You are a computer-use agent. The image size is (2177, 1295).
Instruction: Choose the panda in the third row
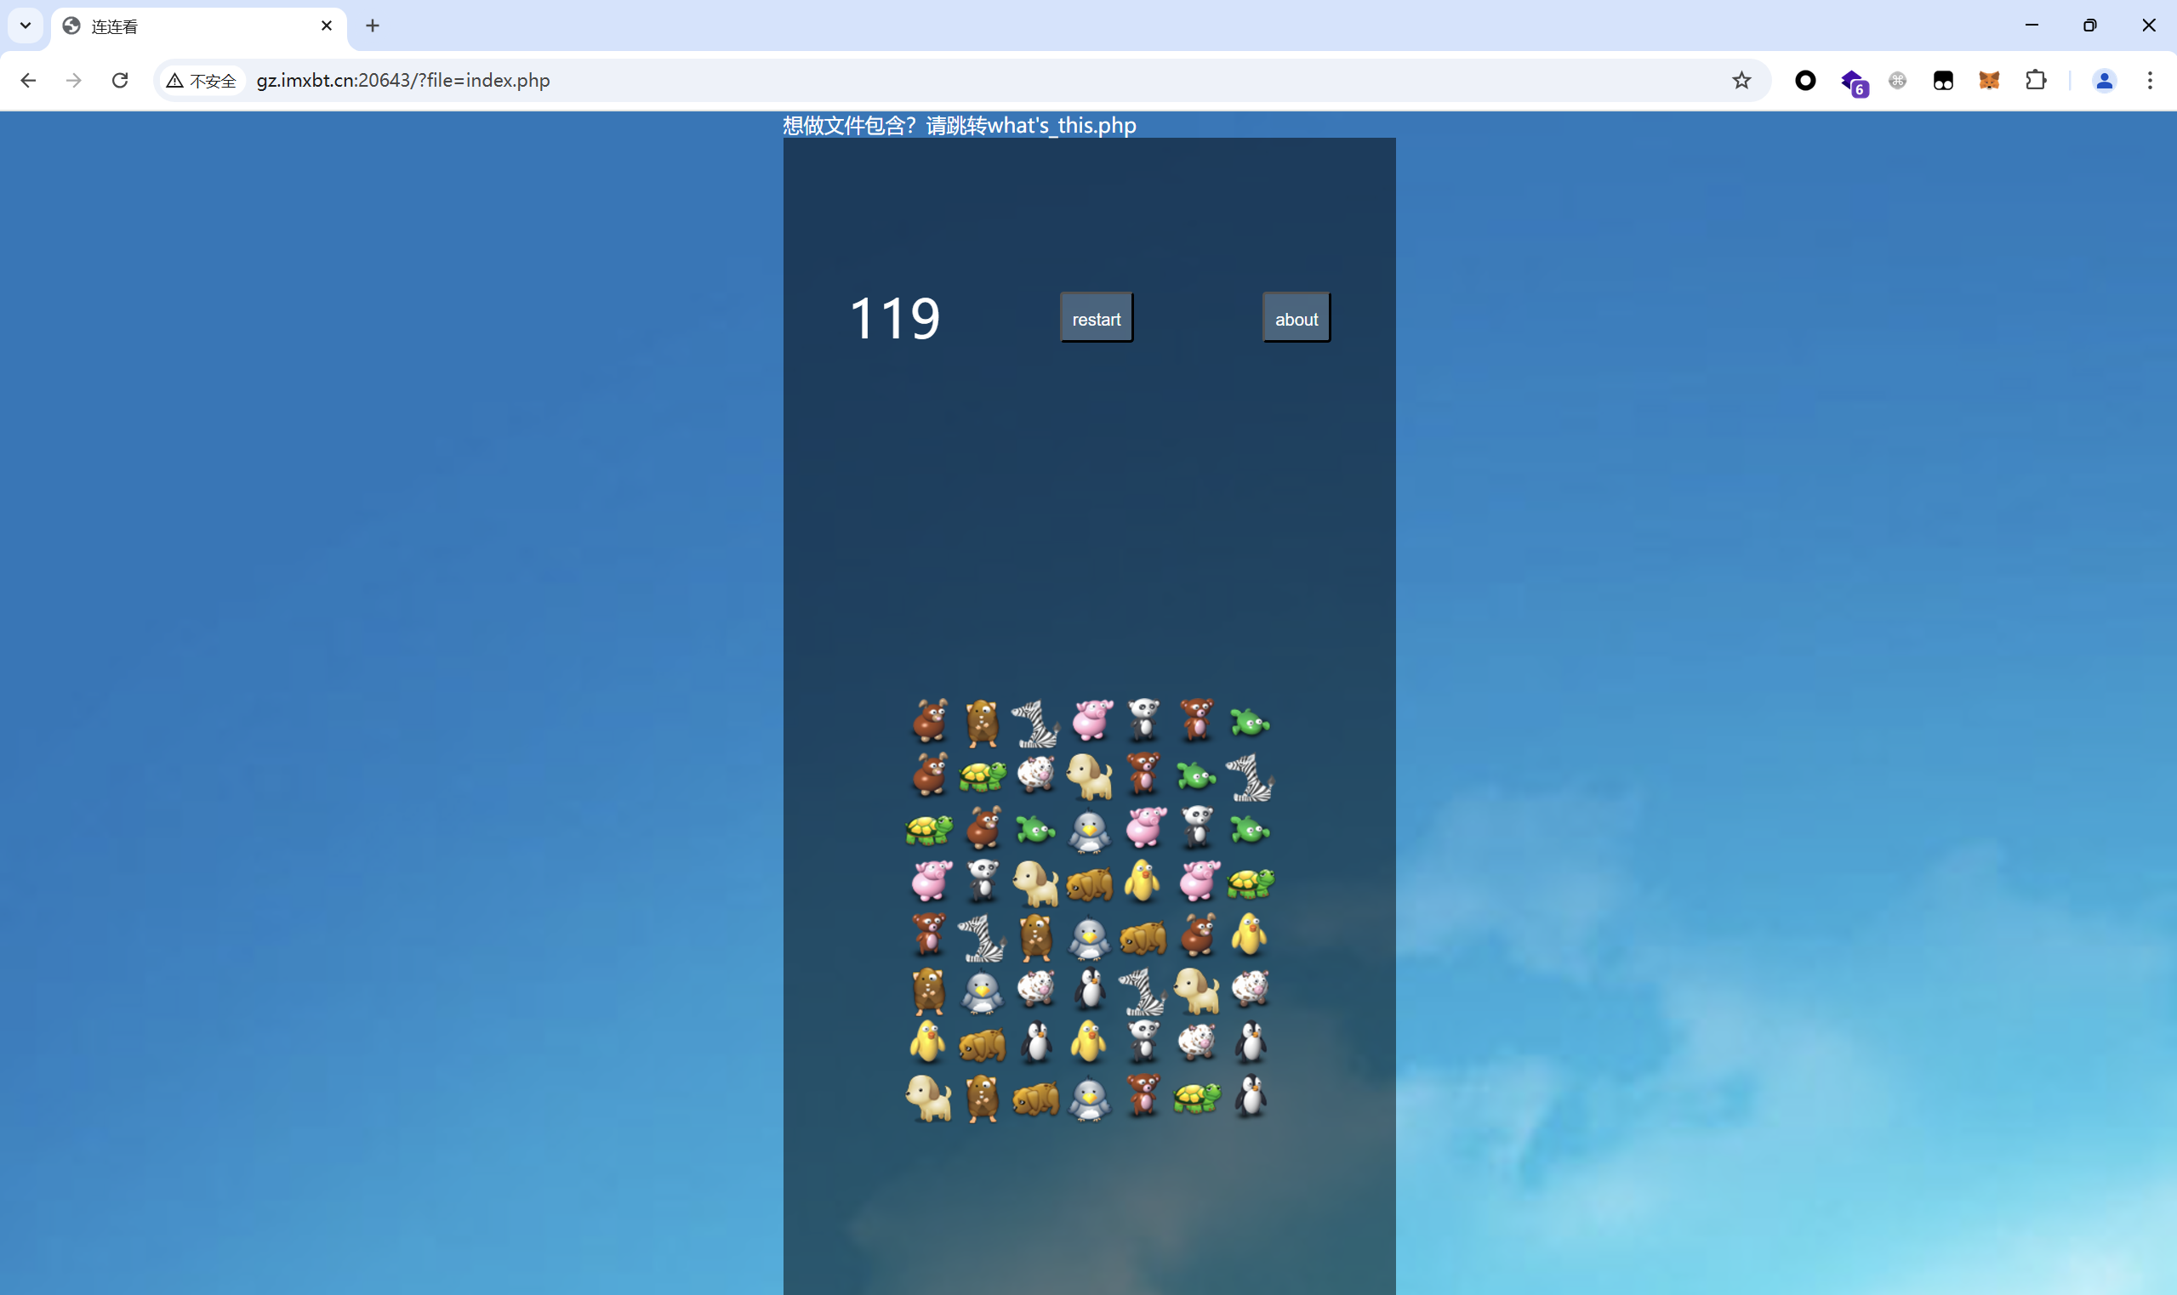1197,829
